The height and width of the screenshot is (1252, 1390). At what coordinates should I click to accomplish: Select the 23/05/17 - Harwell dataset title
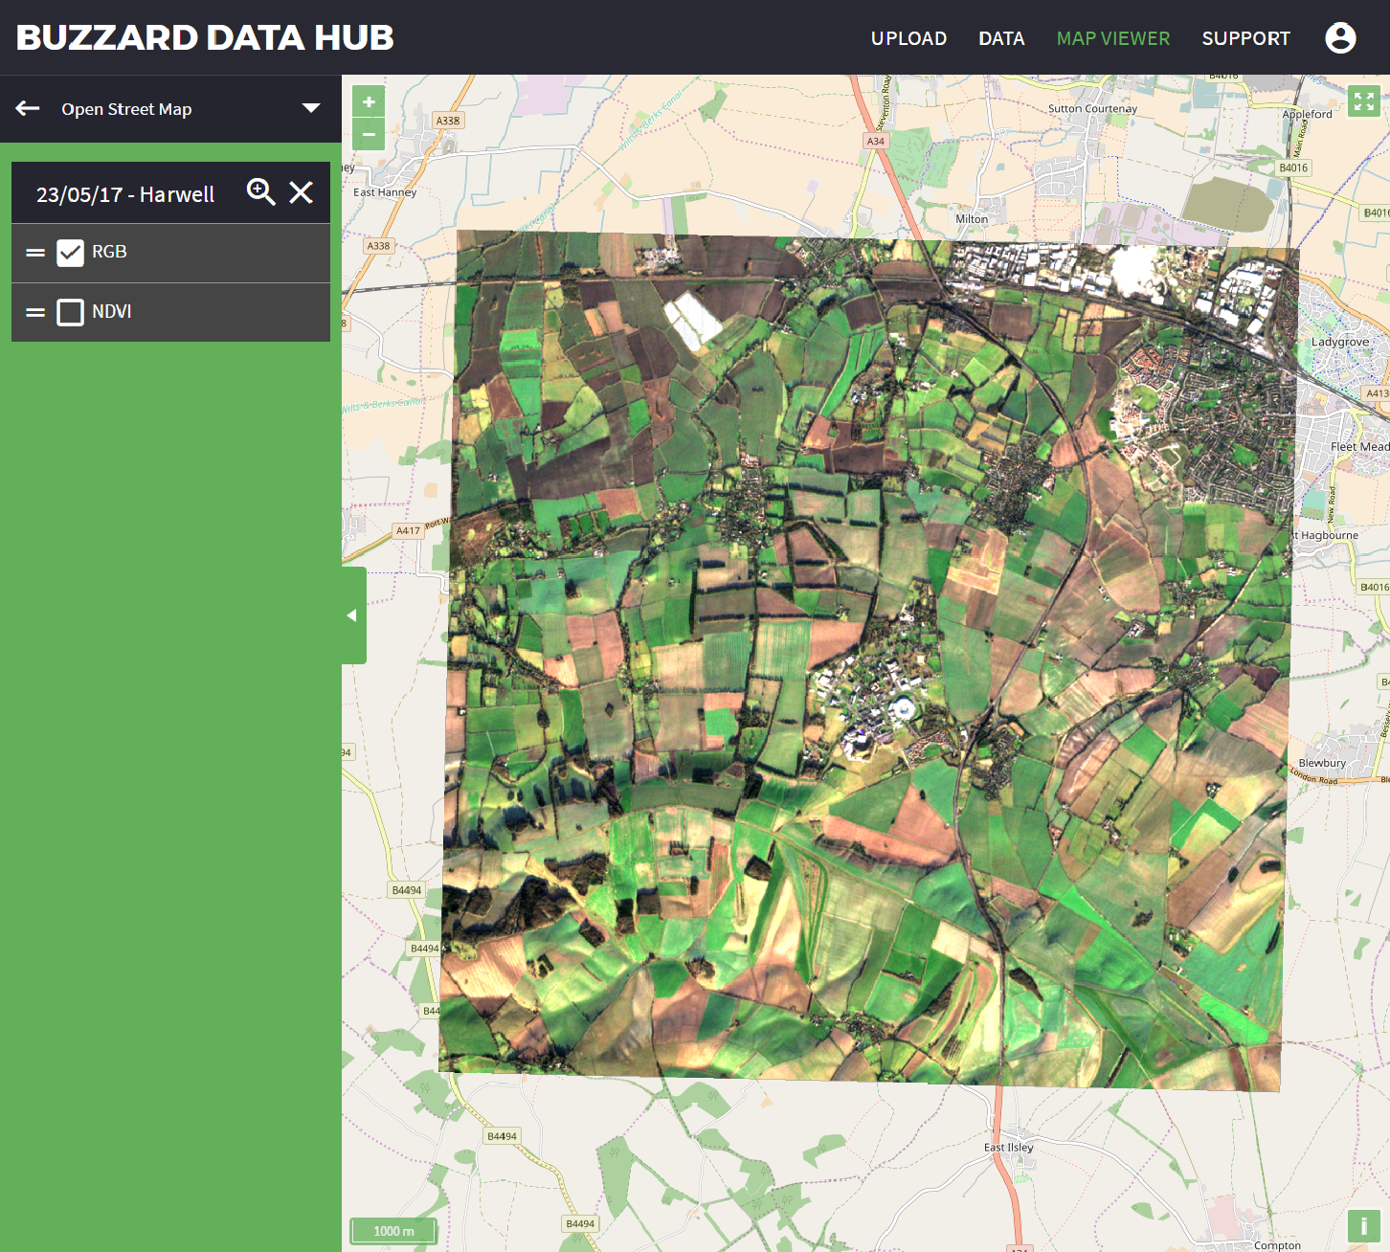click(x=125, y=194)
